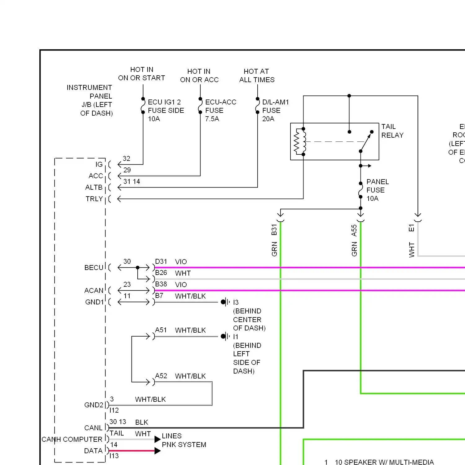
Task: Click the I1 ground symbol
Action: point(225,336)
